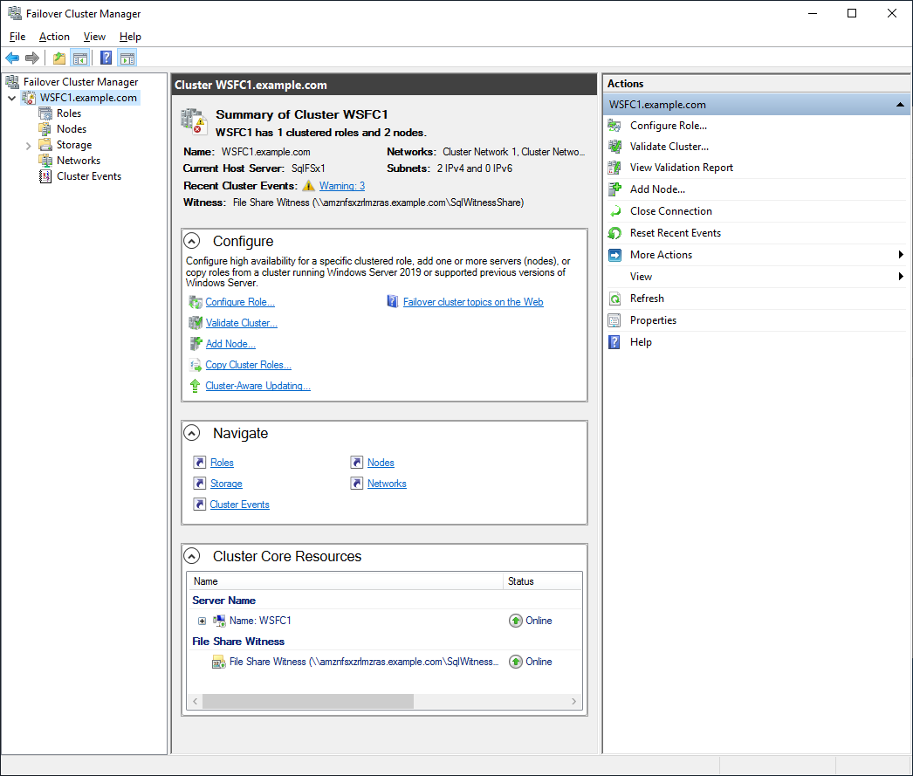Click the Refresh icon in Actions pane
Image resolution: width=913 pixels, height=776 pixels.
614,299
